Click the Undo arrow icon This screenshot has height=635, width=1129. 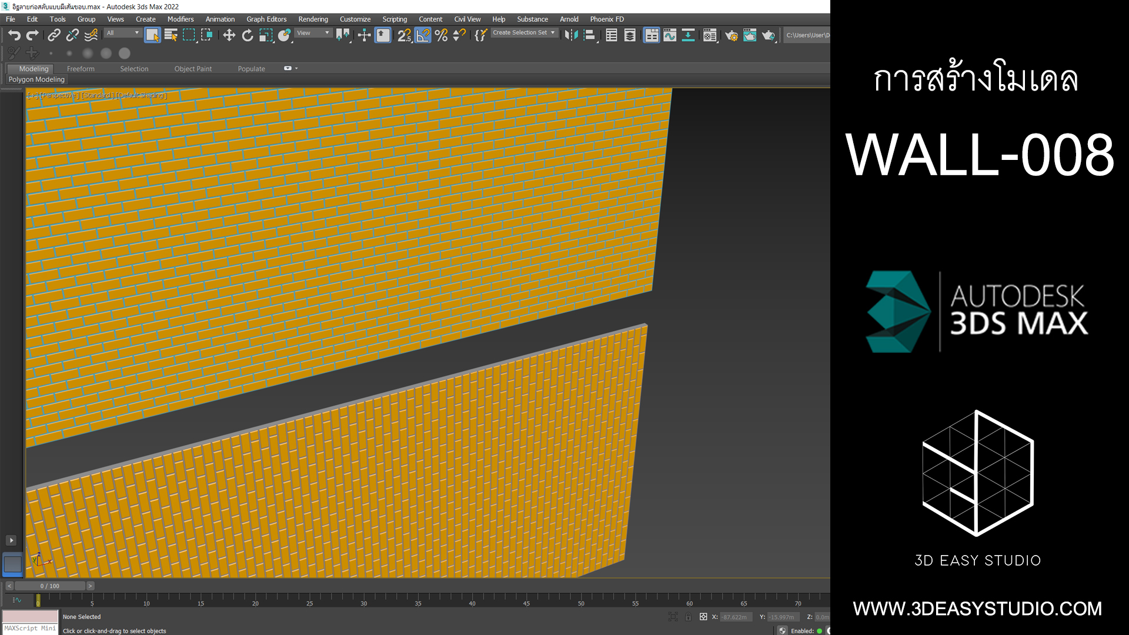point(14,35)
